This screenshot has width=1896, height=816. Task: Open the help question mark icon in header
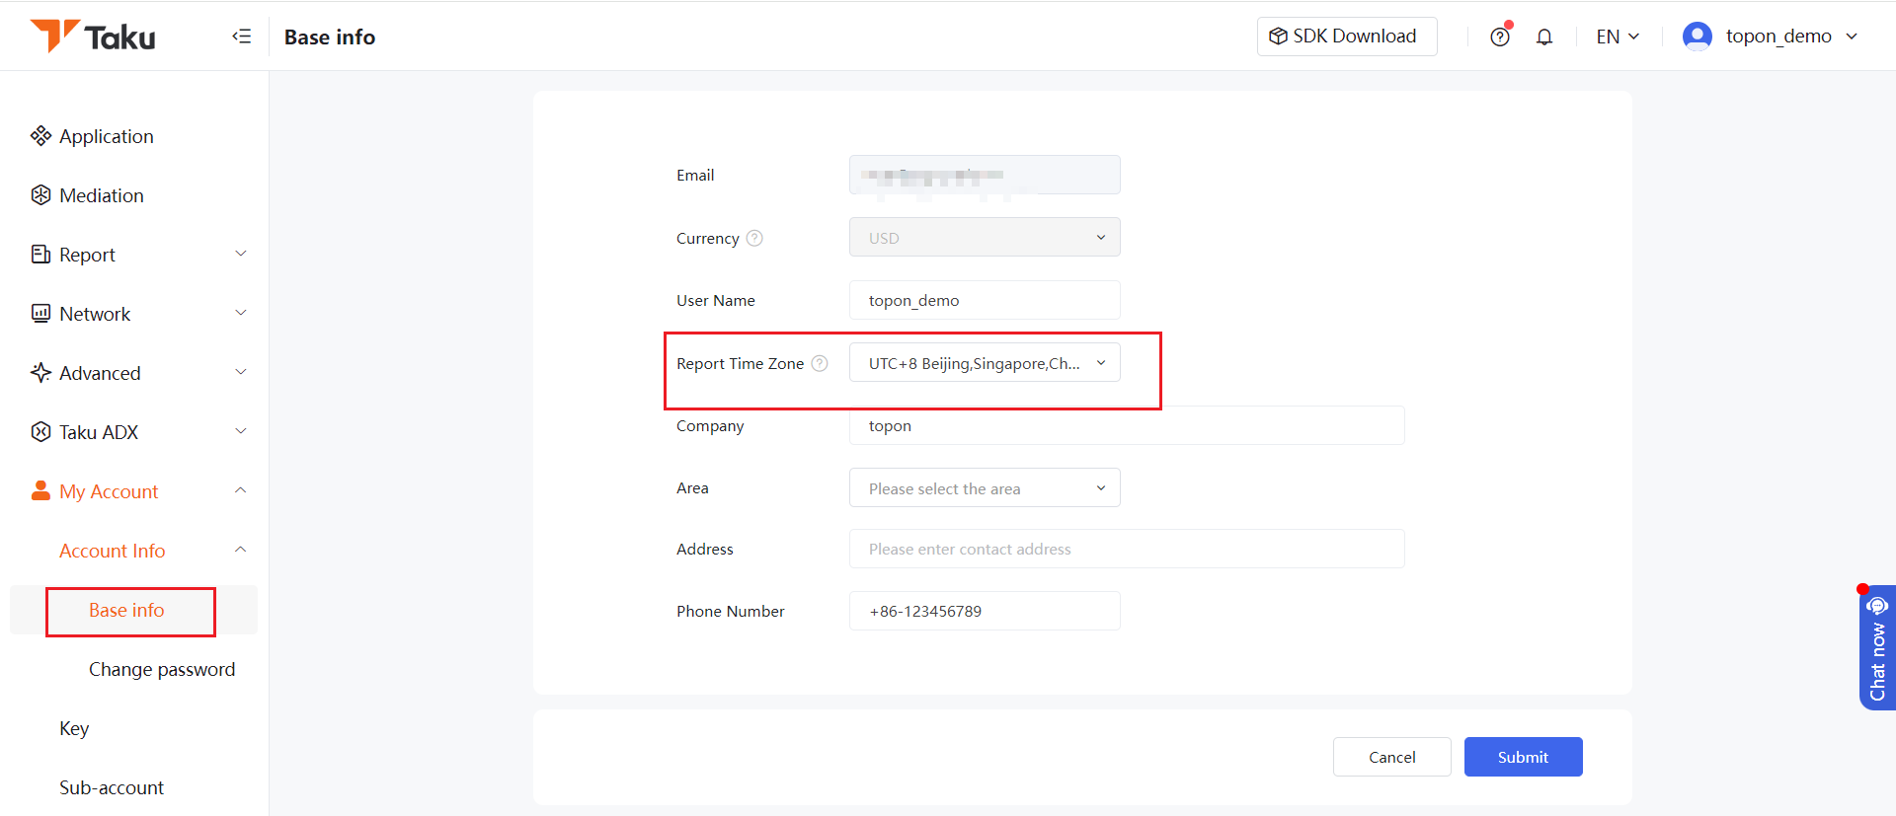point(1500,37)
